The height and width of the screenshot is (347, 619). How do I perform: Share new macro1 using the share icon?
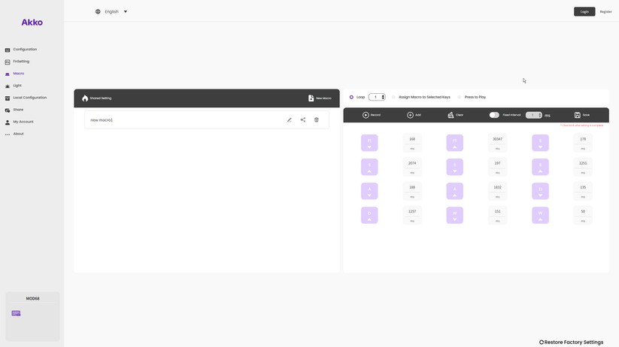(303, 120)
